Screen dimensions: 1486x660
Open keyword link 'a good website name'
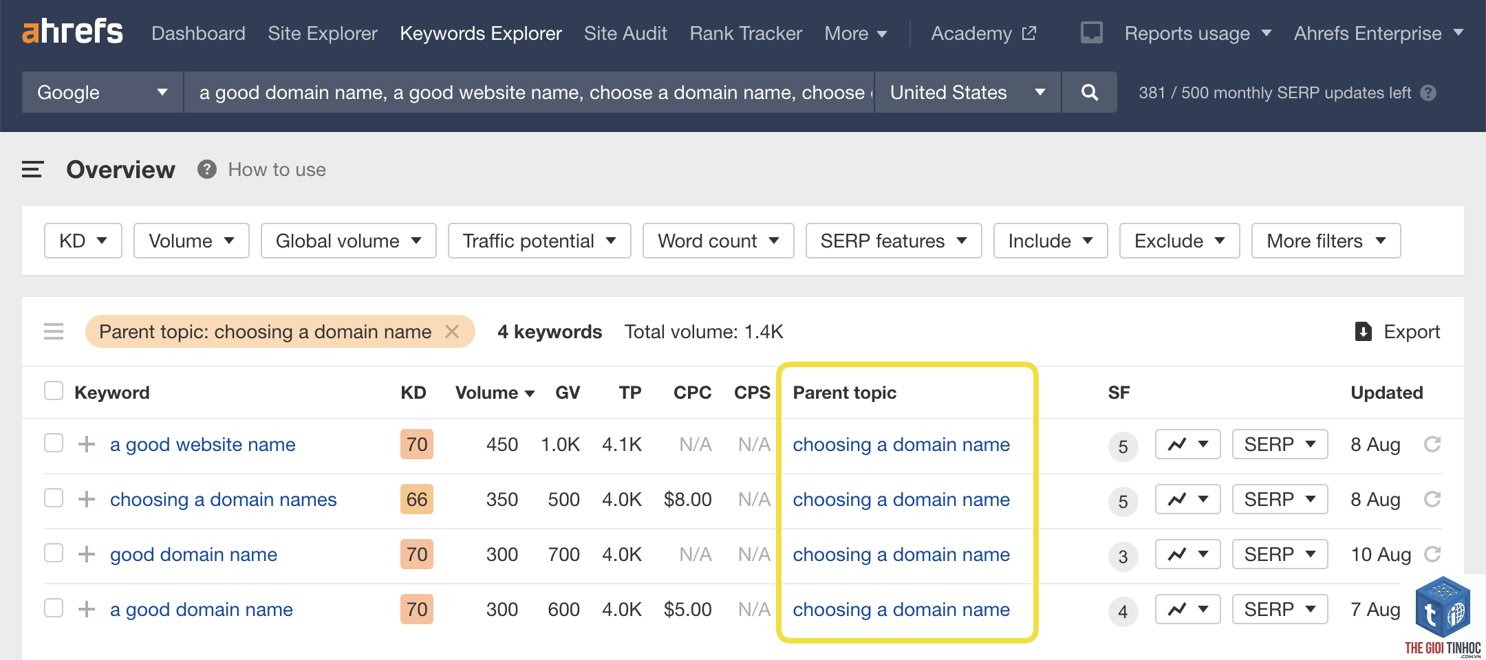(x=203, y=444)
